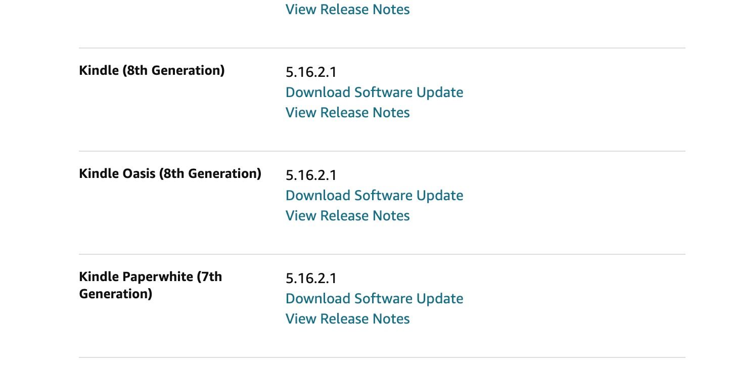Check Paperwhite 7th Generation release notes

click(x=347, y=318)
